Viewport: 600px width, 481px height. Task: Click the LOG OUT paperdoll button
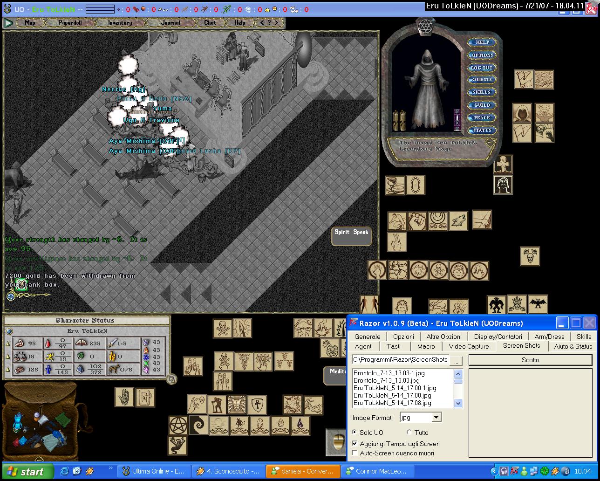coord(482,68)
